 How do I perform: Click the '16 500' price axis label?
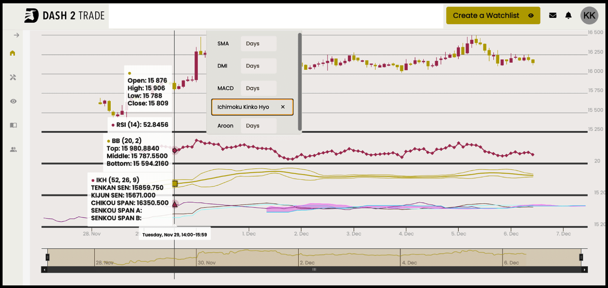[595, 33]
